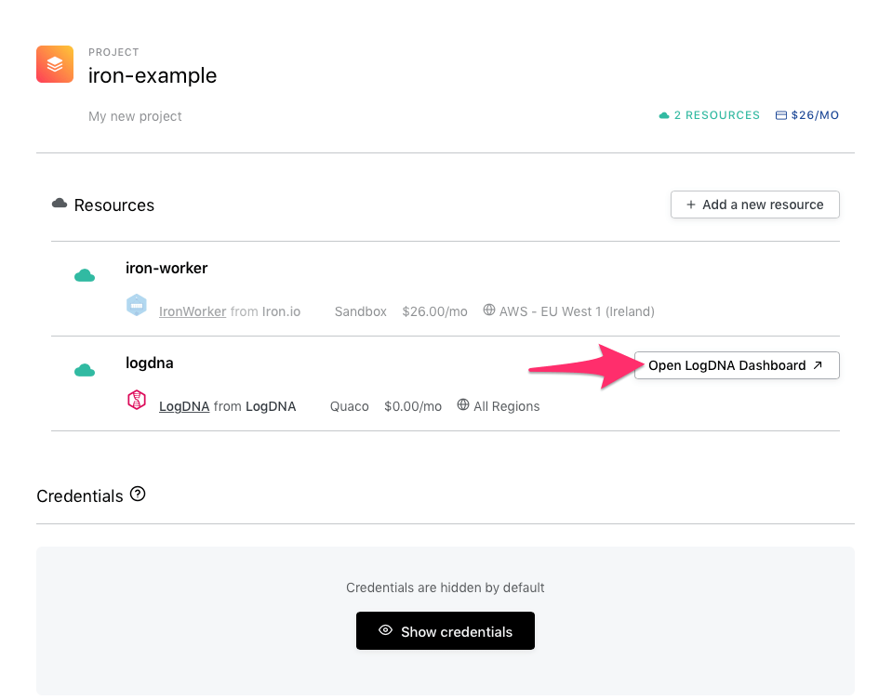Click the pink LogDNA hexagon logo

click(137, 401)
